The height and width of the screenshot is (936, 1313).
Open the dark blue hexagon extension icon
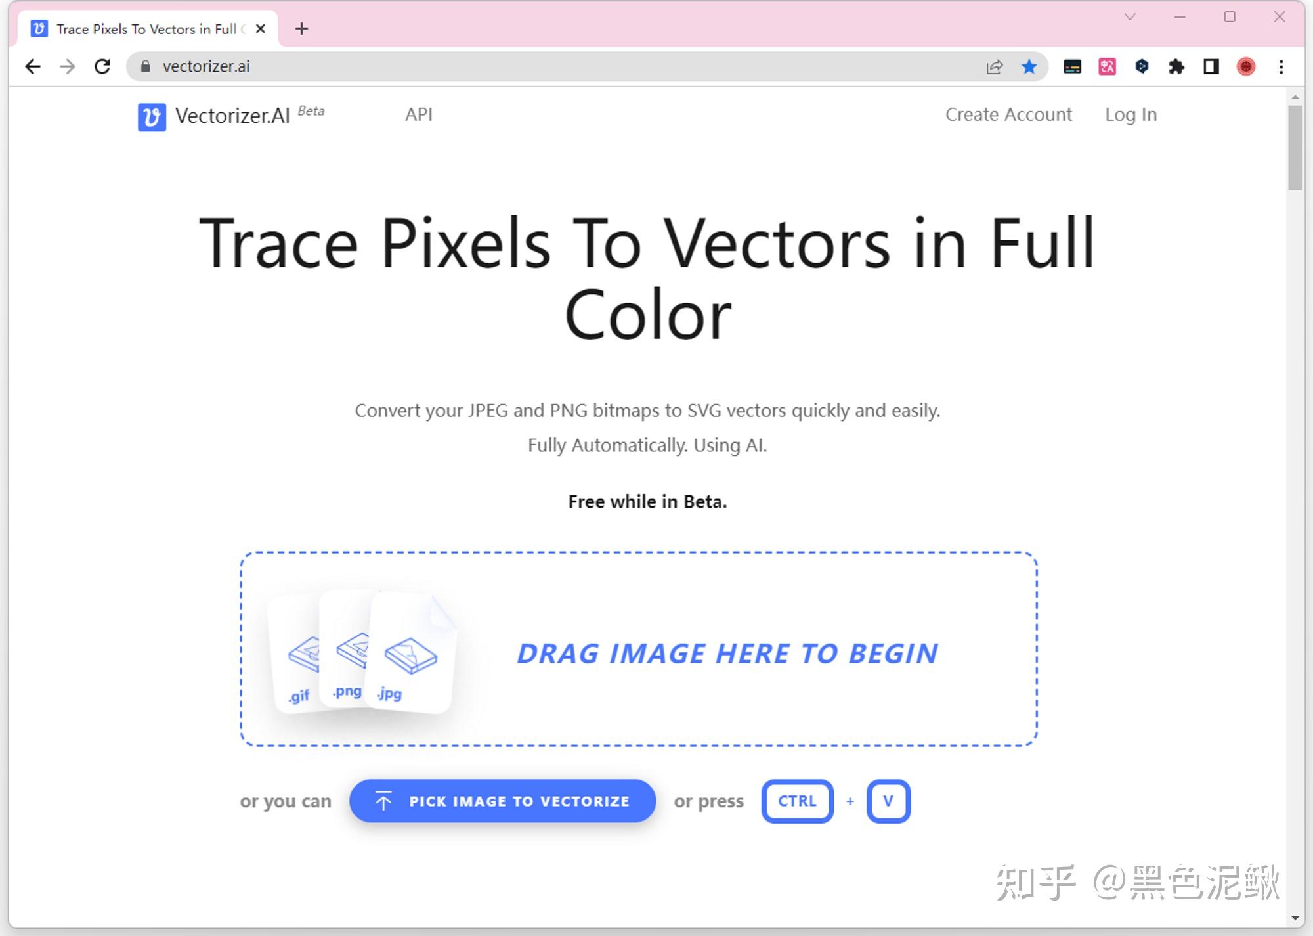point(1142,66)
